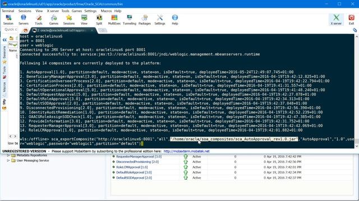Image resolution: width=359 pixels, height=201 pixels.
Task: Open the View menu in menu bar
Action: pyautogui.click(x=39, y=11)
